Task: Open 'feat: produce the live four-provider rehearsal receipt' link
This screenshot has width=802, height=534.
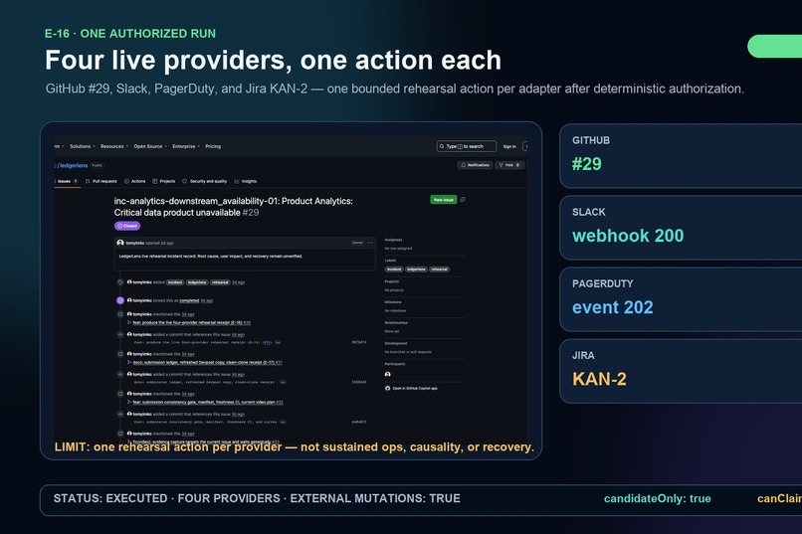Action: [x=191, y=322]
